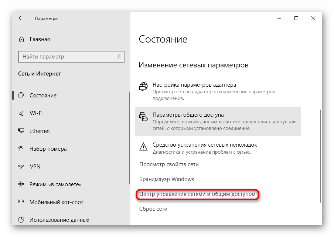334x237 pixels.
Task: Select the airplane mode icon
Action: coord(21,184)
